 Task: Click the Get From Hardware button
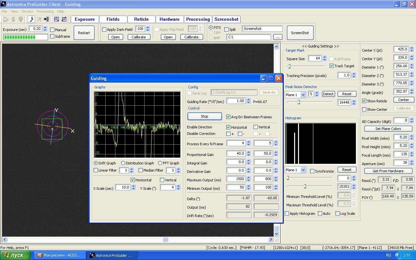pyautogui.click(x=388, y=171)
